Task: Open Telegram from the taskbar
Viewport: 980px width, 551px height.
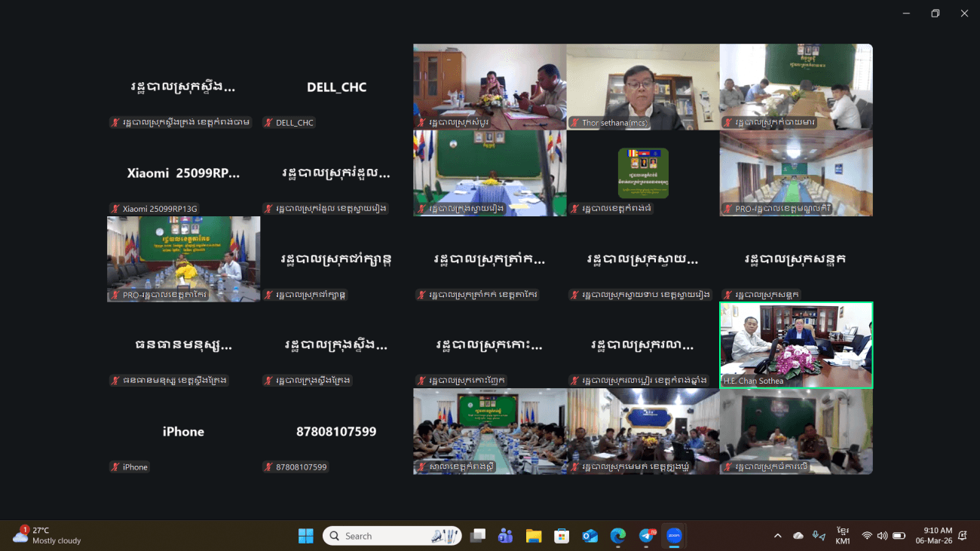Action: (x=646, y=536)
